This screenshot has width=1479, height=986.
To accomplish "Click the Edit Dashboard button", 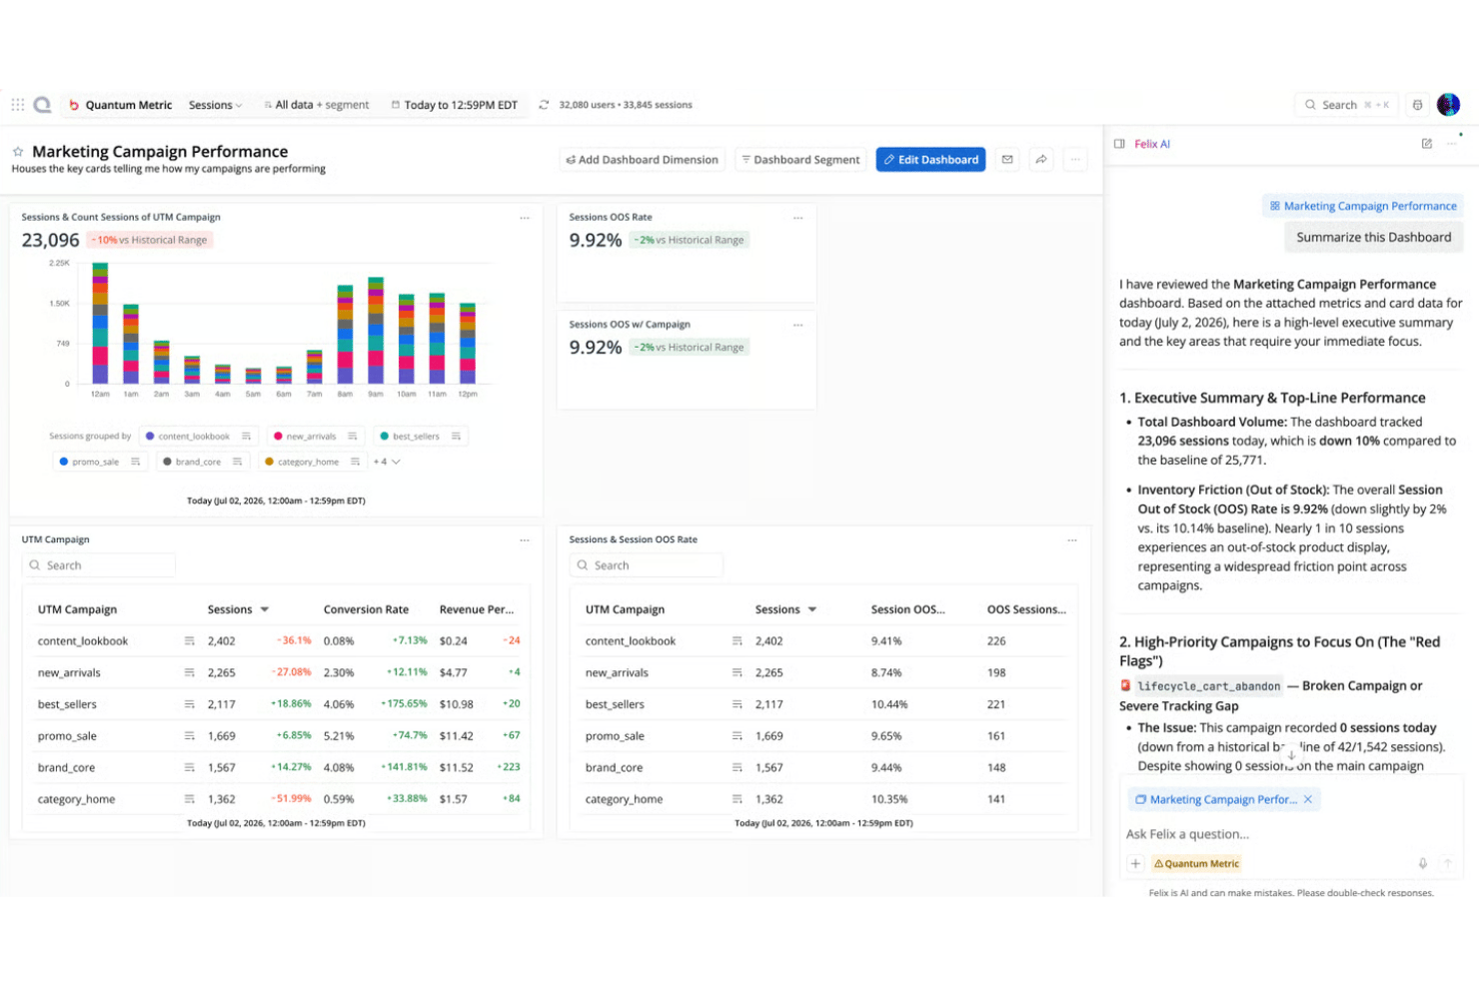I will 930,160.
